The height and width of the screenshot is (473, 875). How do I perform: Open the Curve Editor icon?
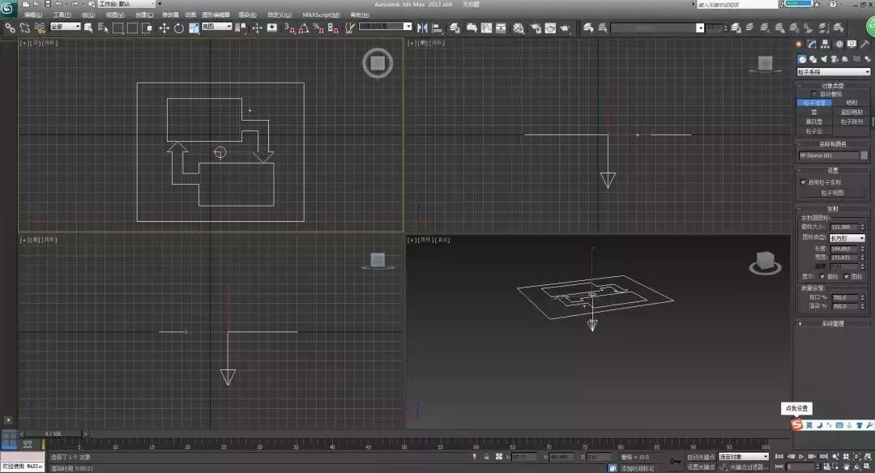click(487, 28)
